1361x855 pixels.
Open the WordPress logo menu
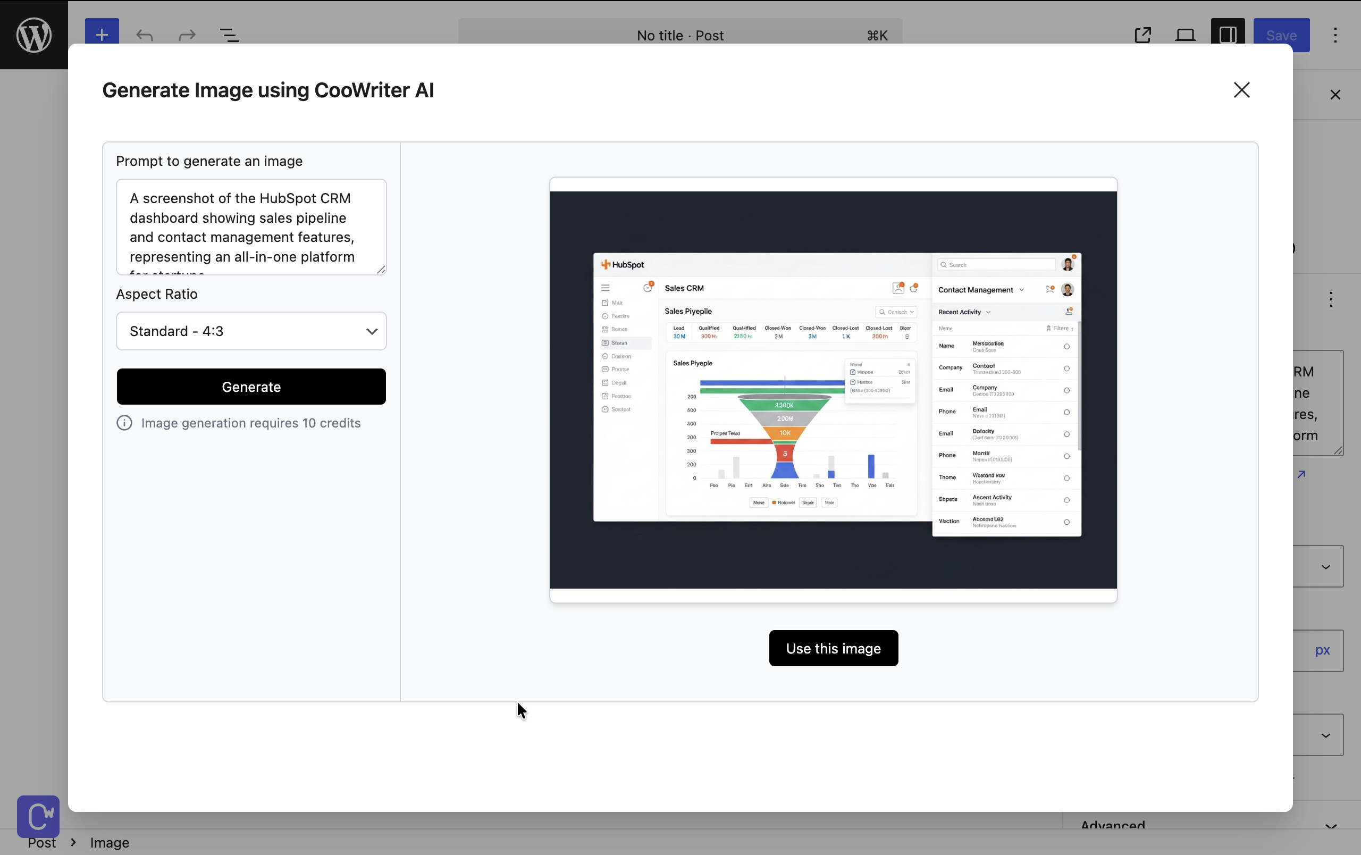(34, 35)
